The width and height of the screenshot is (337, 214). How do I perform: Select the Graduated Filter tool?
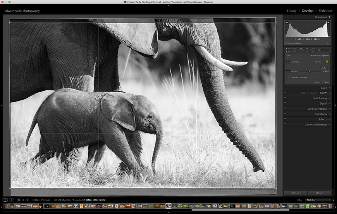point(307,50)
